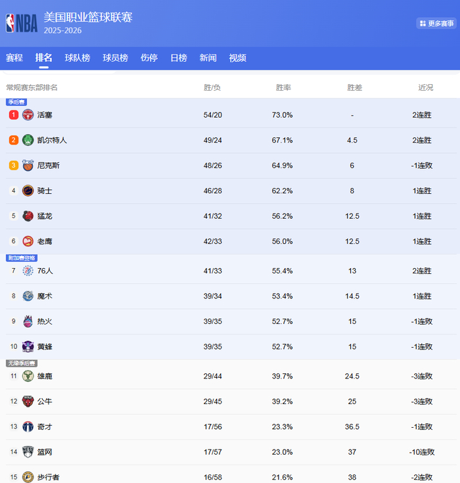This screenshot has height=483, width=460.
Task: Open the 更多赛事 button
Action: coord(436,24)
